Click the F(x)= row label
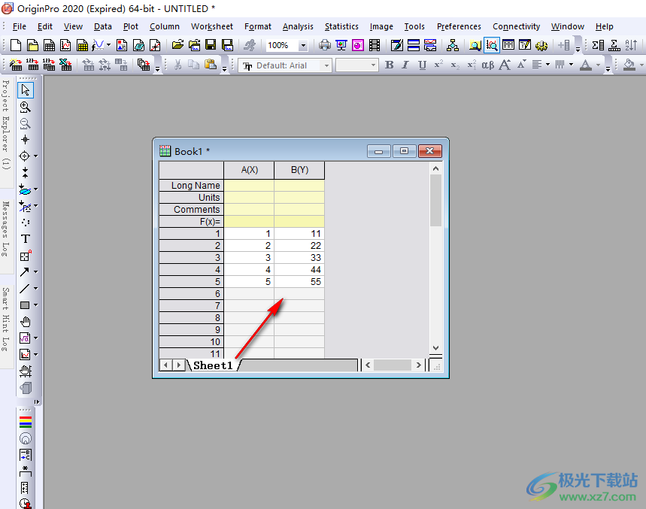The width and height of the screenshot is (646, 509). [192, 222]
